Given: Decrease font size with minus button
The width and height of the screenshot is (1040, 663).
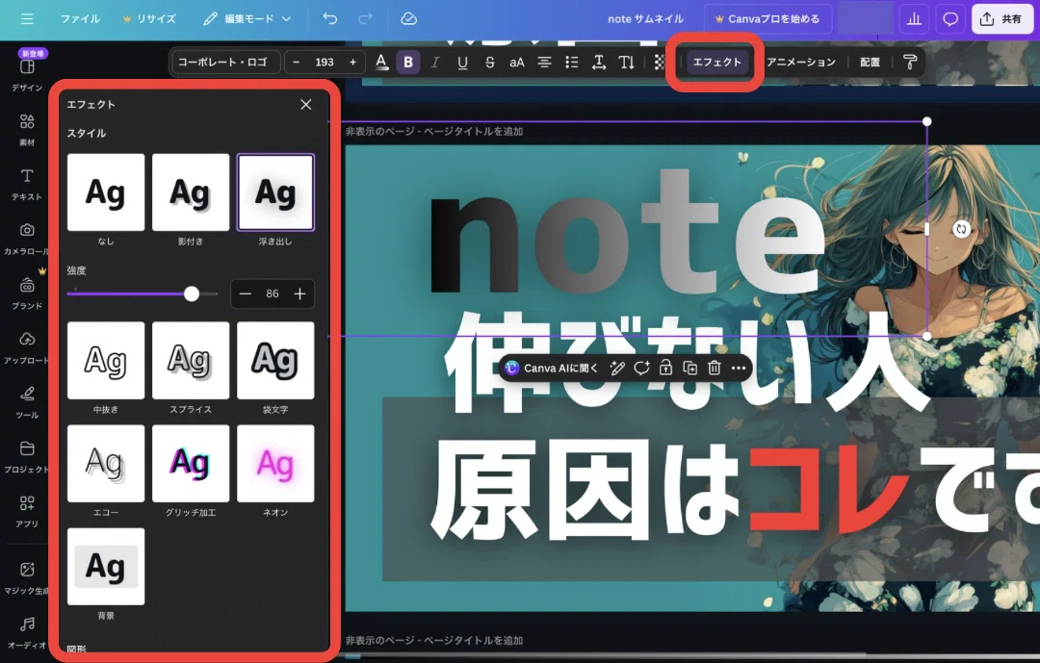Looking at the screenshot, I should [x=296, y=62].
